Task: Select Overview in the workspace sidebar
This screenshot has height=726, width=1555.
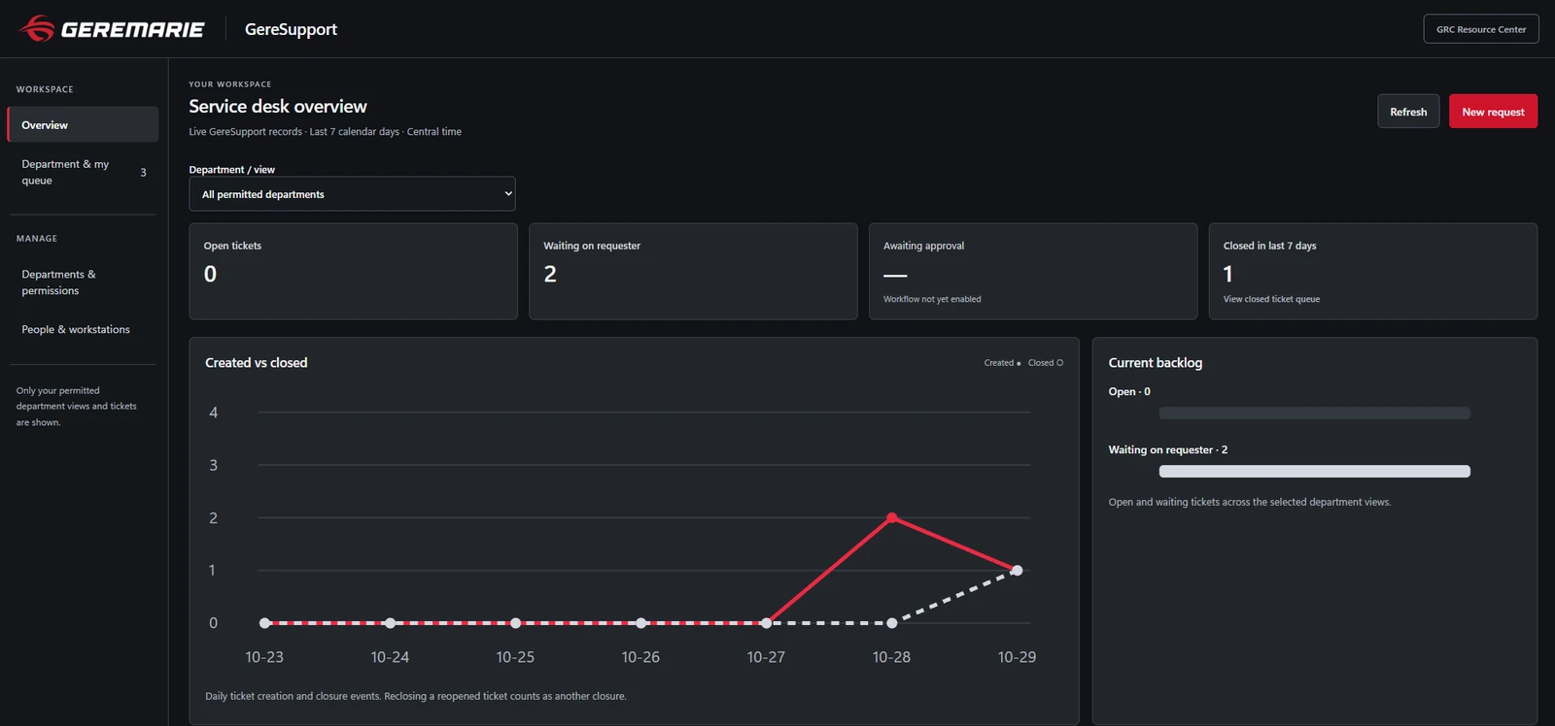Action: pyautogui.click(x=83, y=125)
